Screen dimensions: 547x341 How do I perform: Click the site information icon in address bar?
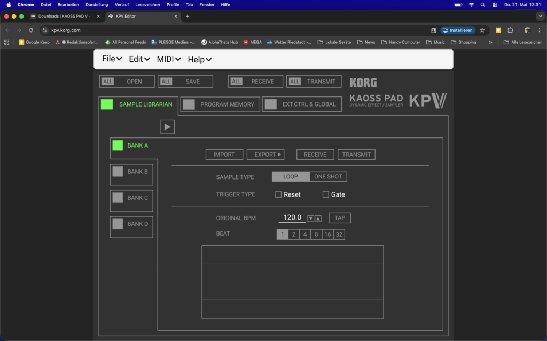click(x=45, y=30)
